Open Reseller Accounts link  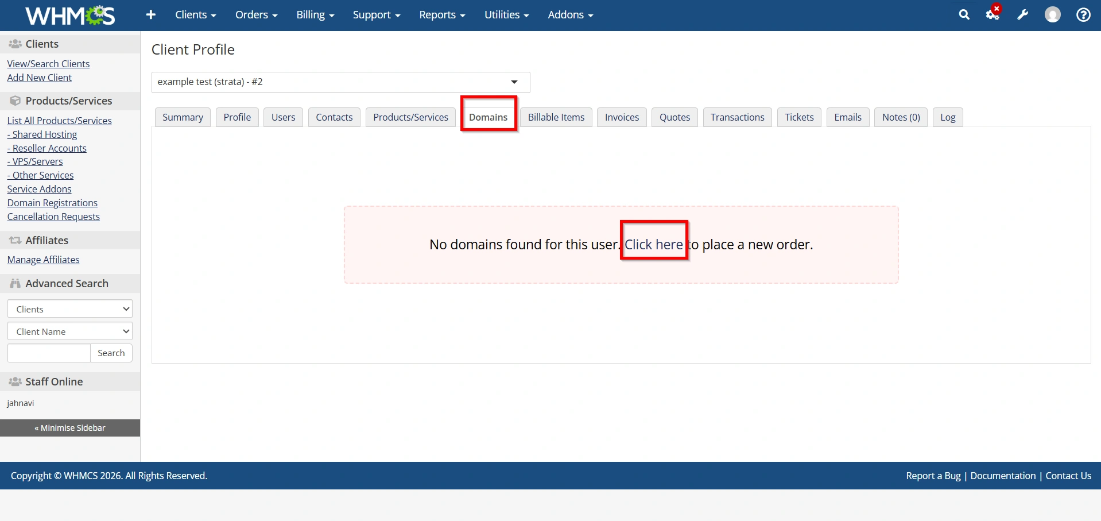point(46,148)
